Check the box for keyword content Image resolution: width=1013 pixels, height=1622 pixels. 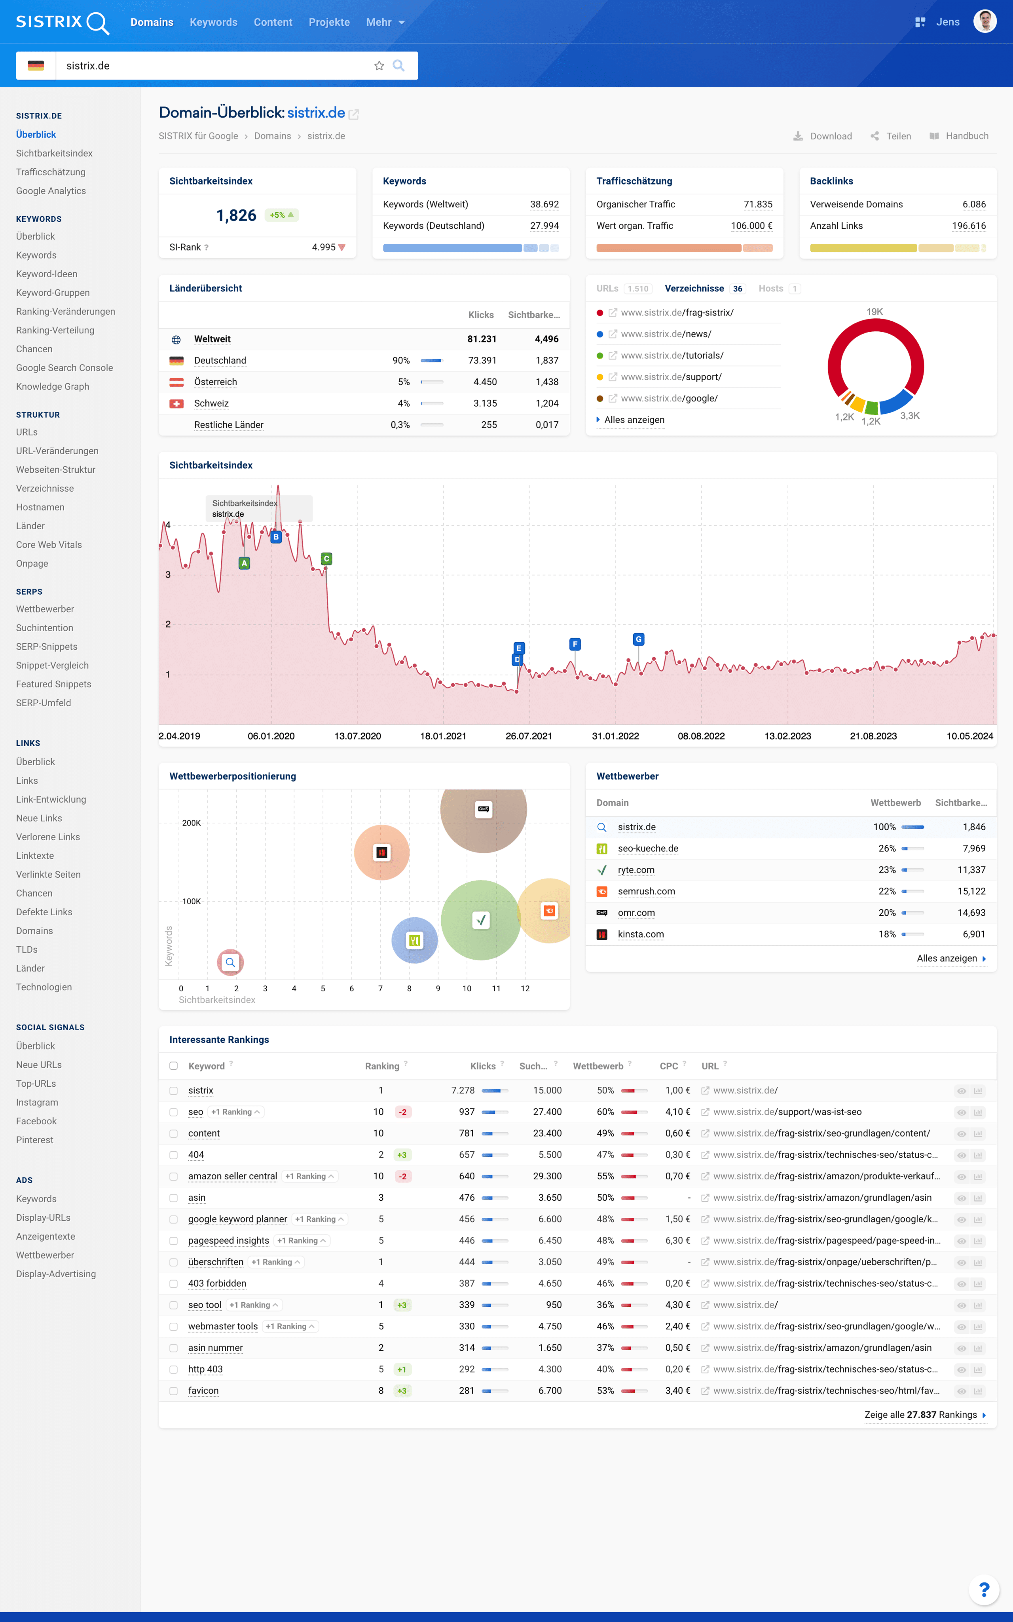coord(174,1134)
